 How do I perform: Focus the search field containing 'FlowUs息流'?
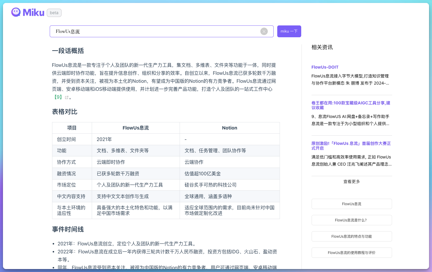point(162,31)
